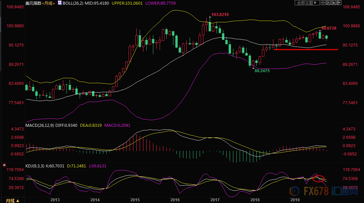The image size is (364, 203).
Task: Open the <月线> period label next to 美元指数
Action: click(49, 3)
